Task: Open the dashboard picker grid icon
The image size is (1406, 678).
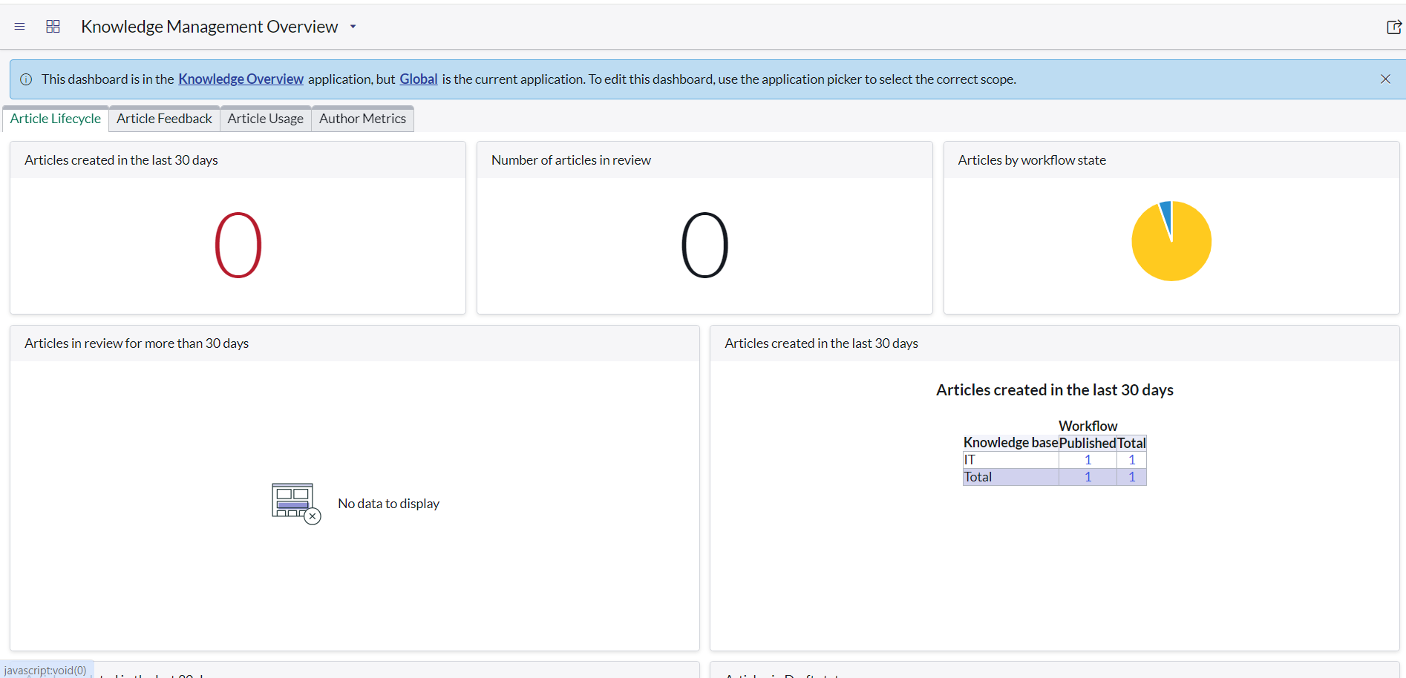Action: [53, 26]
